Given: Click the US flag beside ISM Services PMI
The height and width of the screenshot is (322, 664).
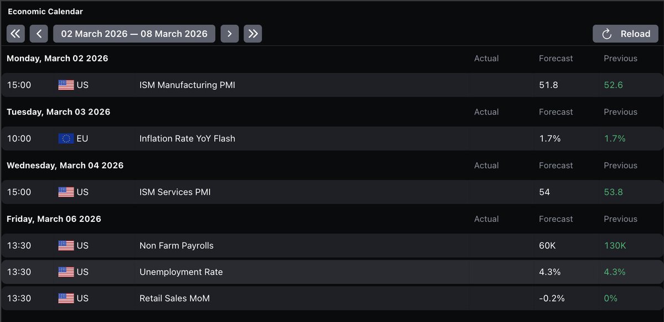Looking at the screenshot, I should pos(66,193).
